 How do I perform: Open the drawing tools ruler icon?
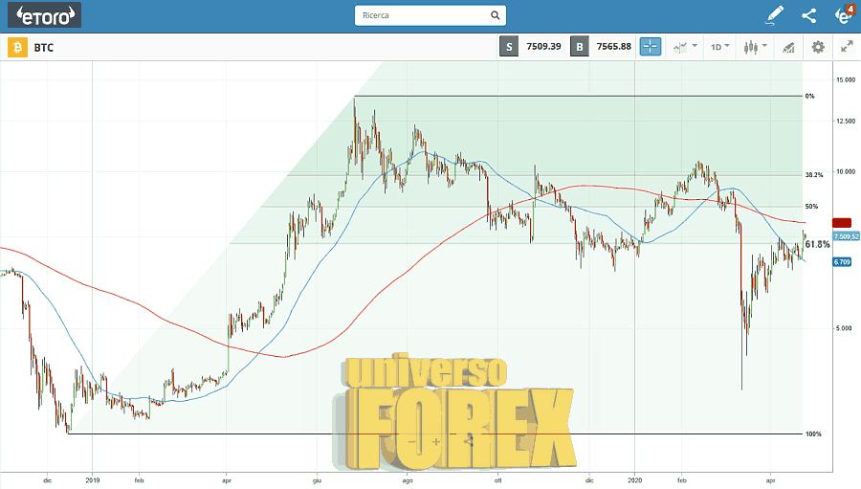(x=788, y=47)
